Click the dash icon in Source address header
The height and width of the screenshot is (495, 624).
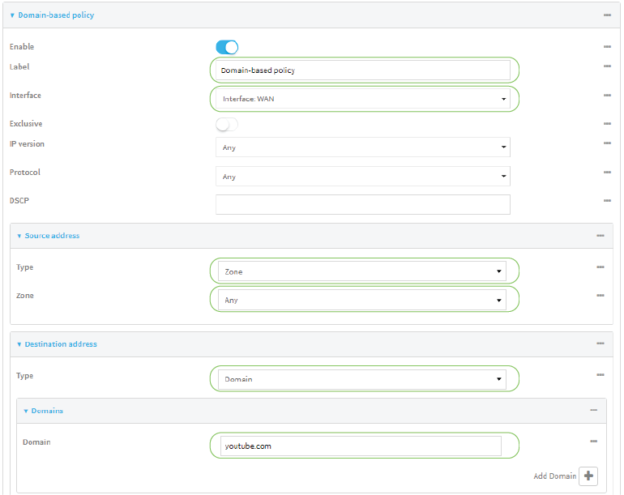click(x=600, y=236)
